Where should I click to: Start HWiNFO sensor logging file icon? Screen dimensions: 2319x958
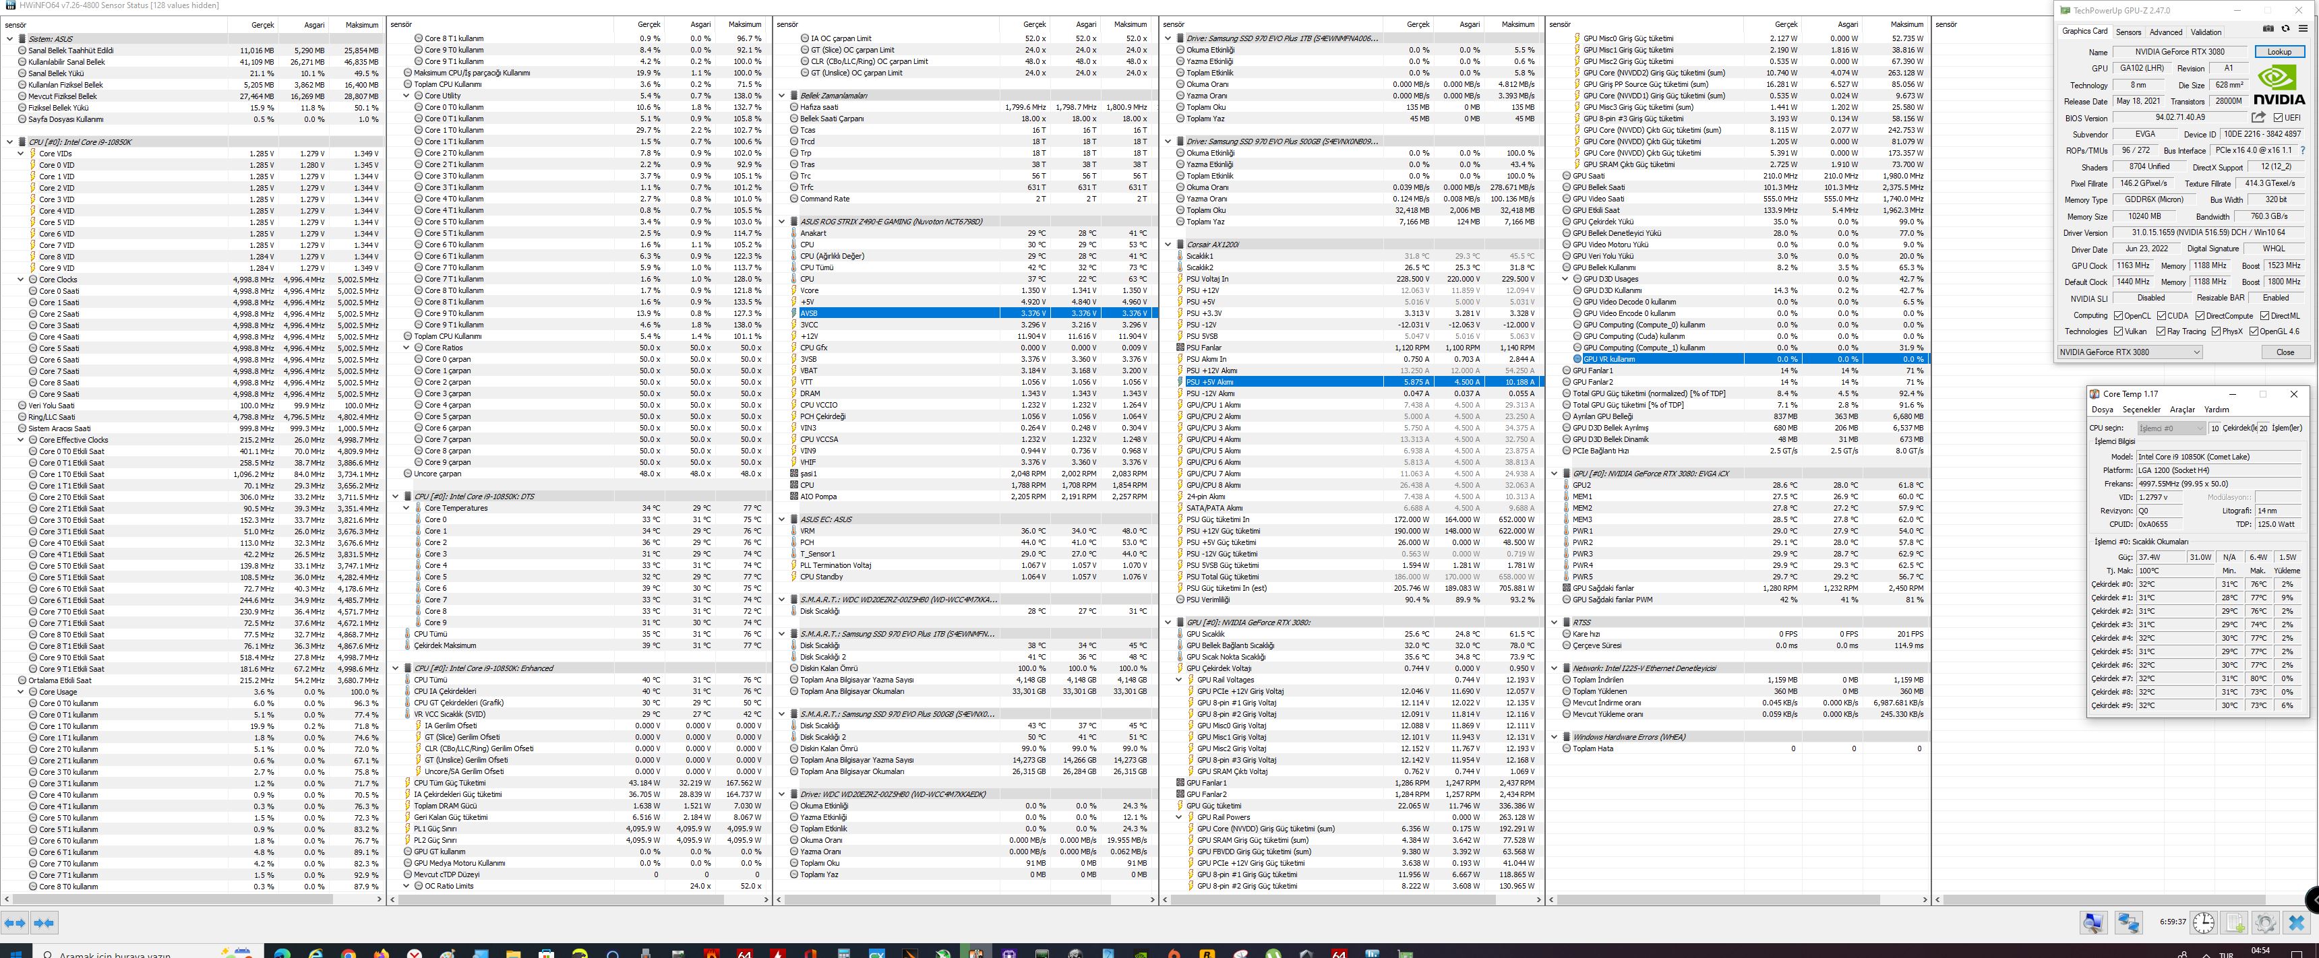(2234, 922)
